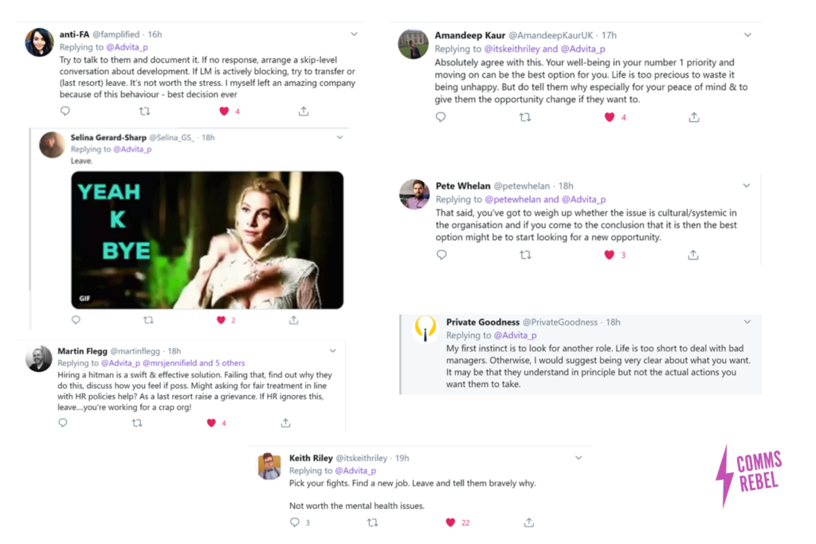This screenshot has height=544, width=816.
Task: Visit the @PrivateGoodness handle profile
Action: (x=560, y=323)
